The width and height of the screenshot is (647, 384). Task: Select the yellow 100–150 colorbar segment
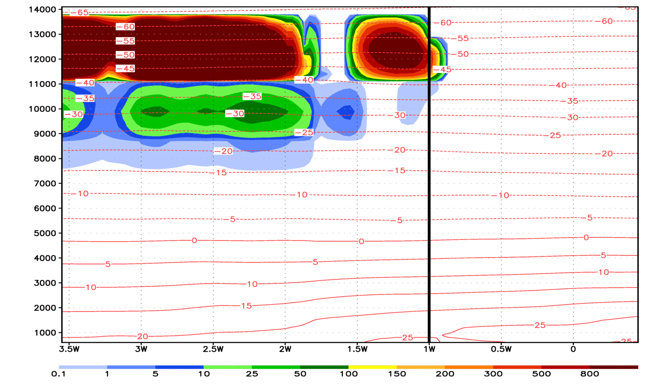click(372, 367)
